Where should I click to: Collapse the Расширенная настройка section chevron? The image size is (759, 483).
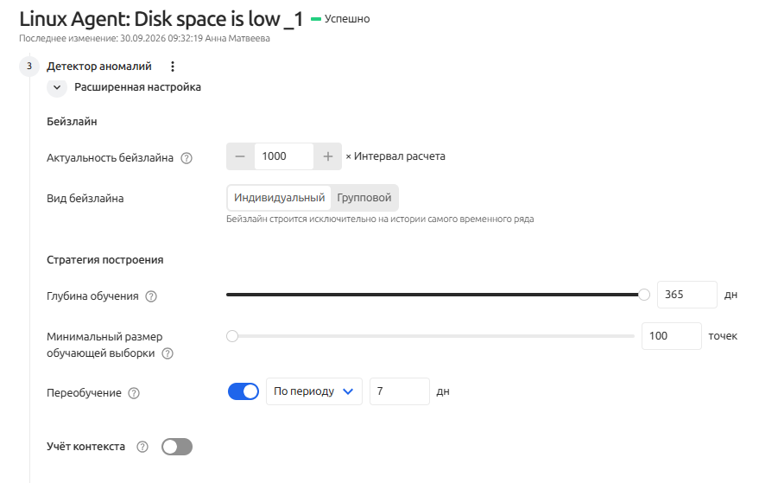point(57,87)
